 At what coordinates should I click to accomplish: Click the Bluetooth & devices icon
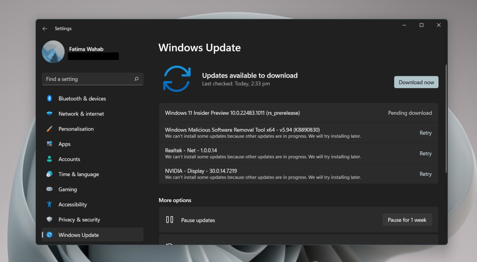[49, 98]
